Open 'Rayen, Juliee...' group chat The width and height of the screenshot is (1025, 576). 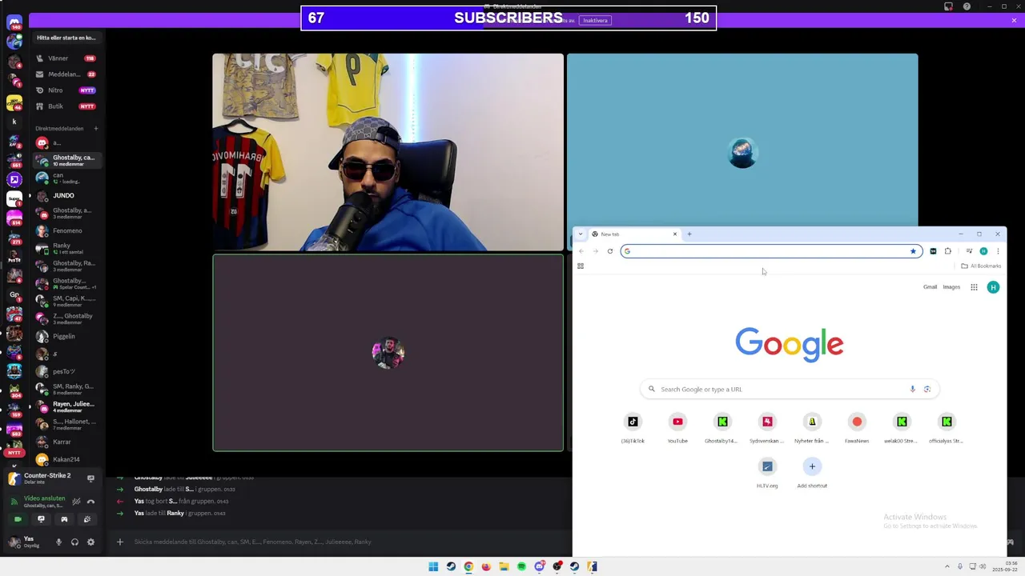tap(66, 407)
